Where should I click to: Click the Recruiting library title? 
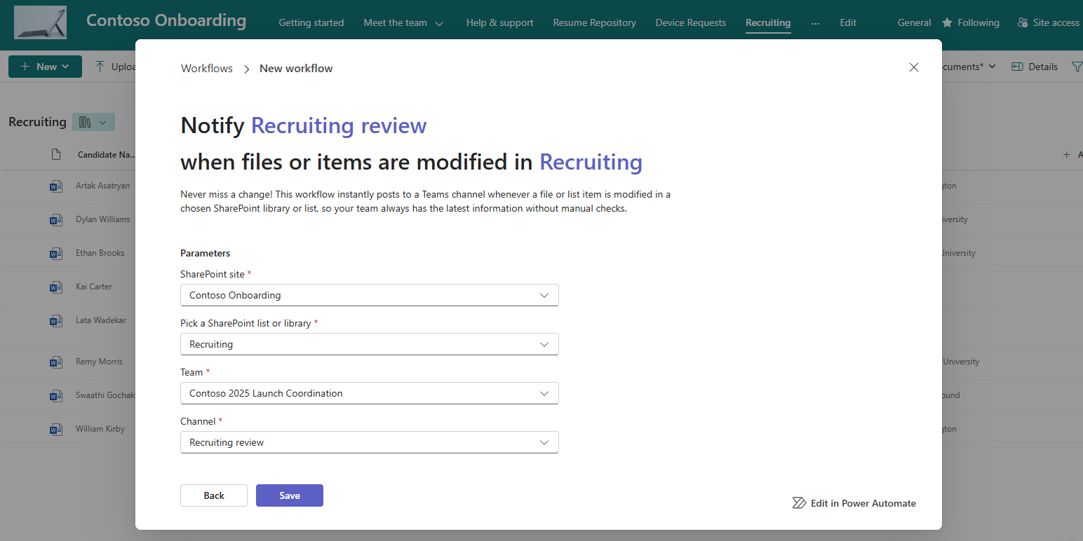[37, 122]
